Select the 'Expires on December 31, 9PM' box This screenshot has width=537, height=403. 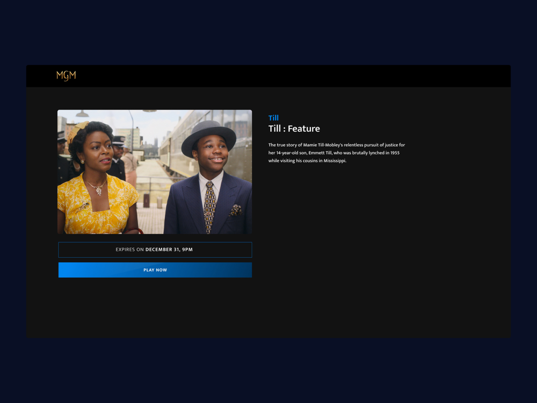[x=155, y=249]
